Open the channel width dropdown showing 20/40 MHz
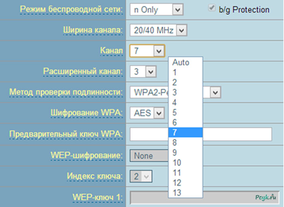Screen dimensions: 284x207 (159, 30)
